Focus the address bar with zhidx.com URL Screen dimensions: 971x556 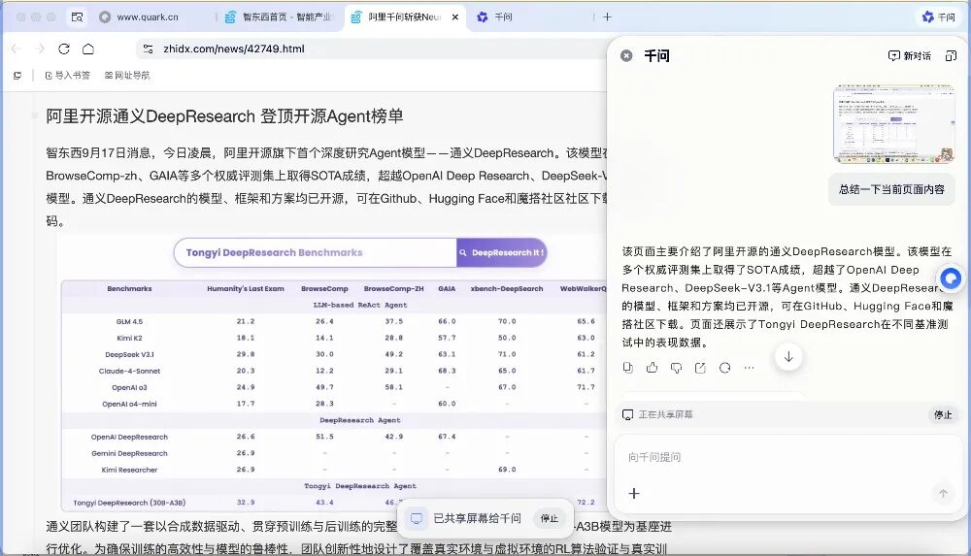click(x=372, y=49)
